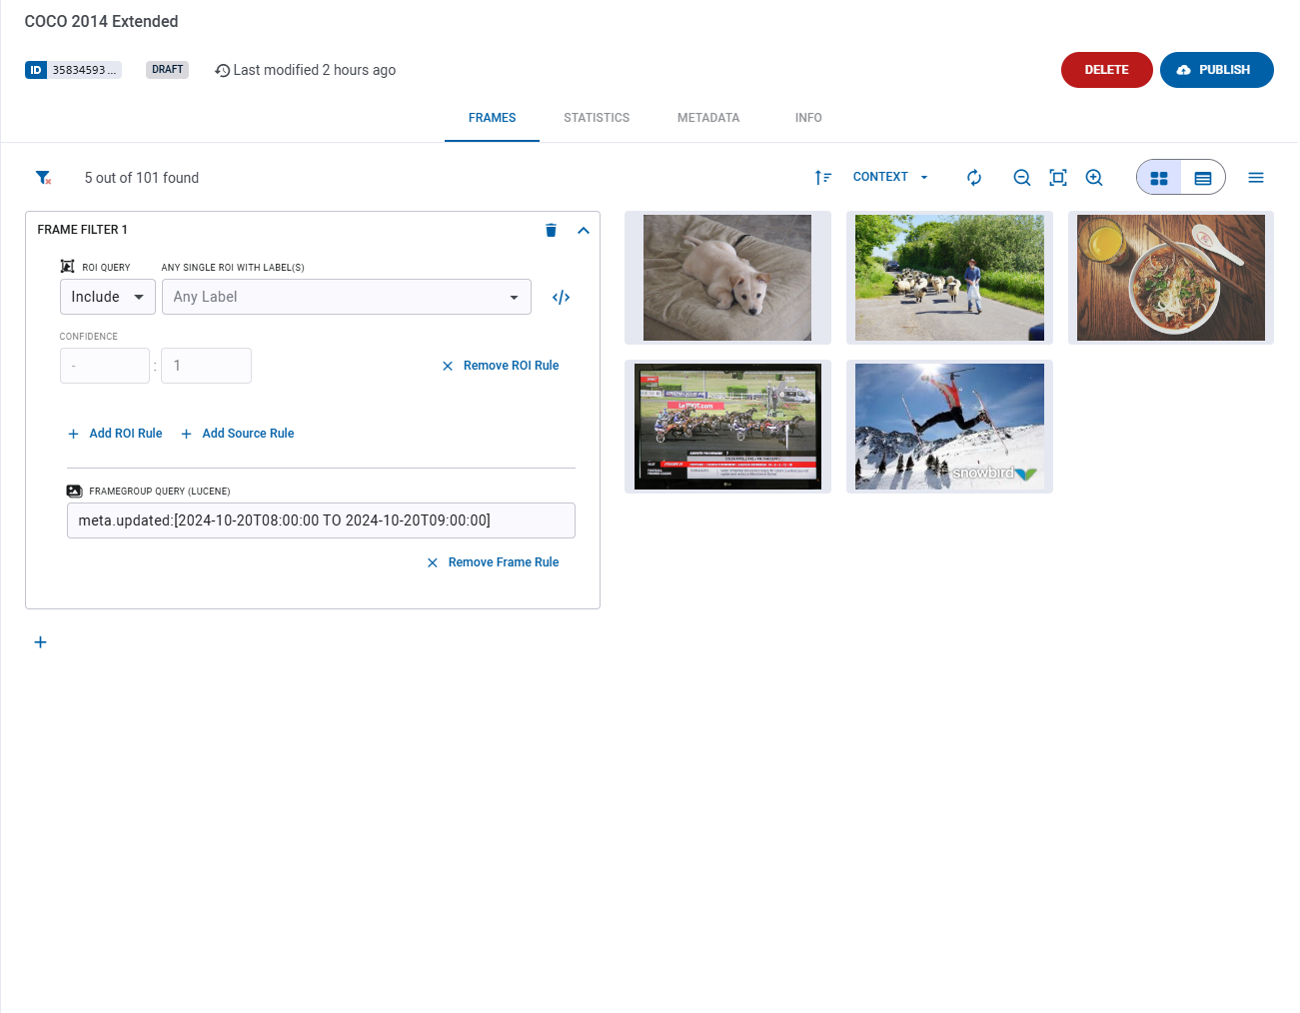Clear all frame filters icon
The height and width of the screenshot is (1013, 1300).
tap(43, 178)
